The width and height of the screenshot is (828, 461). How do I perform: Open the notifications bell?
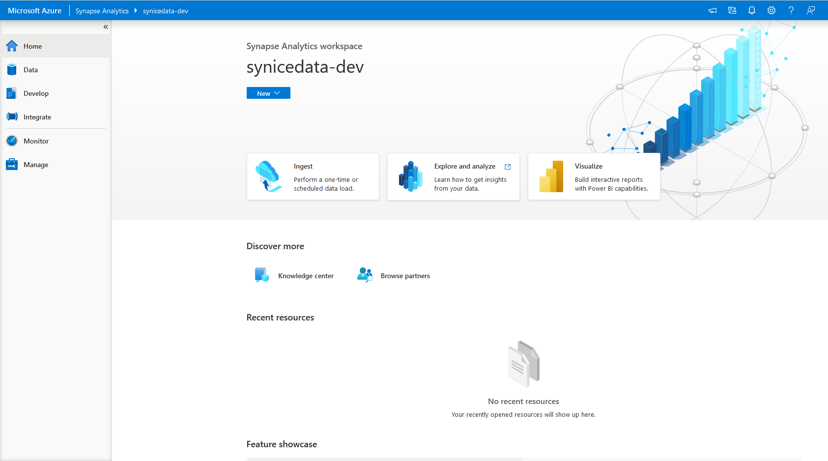point(752,10)
